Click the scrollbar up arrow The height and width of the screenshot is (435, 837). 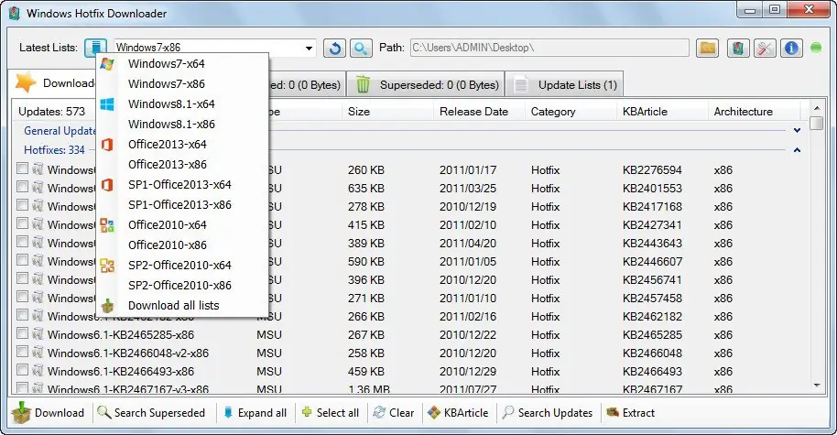[816, 108]
